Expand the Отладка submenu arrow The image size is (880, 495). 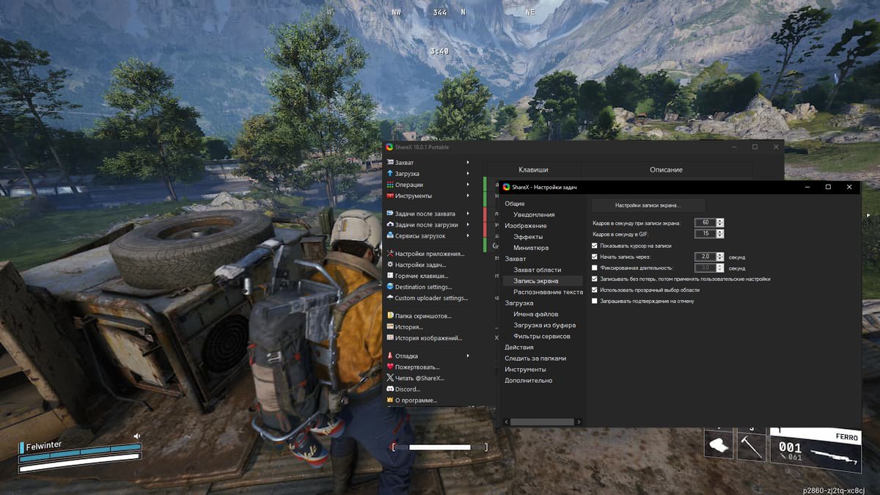pos(468,356)
